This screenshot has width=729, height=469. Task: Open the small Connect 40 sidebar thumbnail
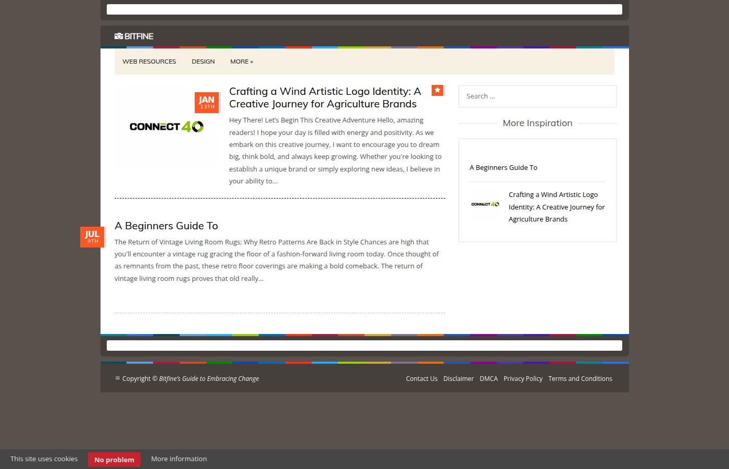click(x=485, y=204)
